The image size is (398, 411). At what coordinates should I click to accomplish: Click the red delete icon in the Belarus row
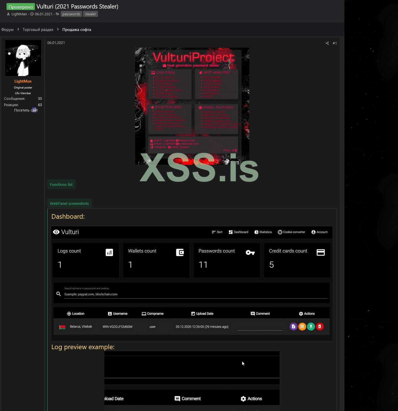[x=320, y=326]
